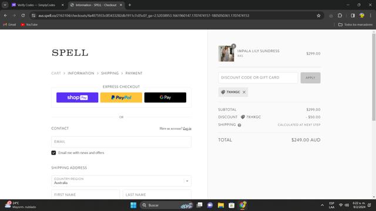Image resolution: width=376 pixels, height=211 pixels.
Task: Click the browser forward arrow
Action: click(14, 16)
